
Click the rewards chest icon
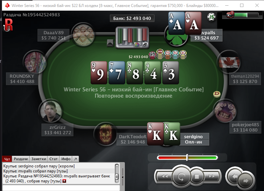tap(230, 15)
